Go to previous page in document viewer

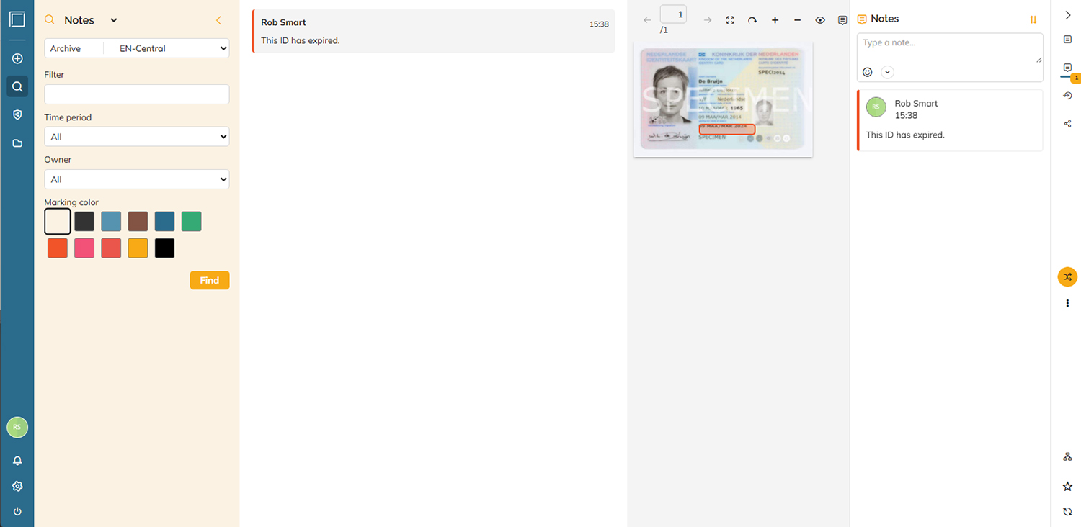[x=647, y=20]
